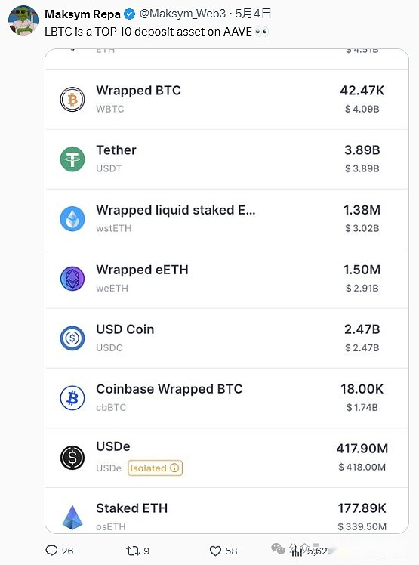Open the 5月4日 tweet timestamp
Viewport: 419px width, 565px height.
coord(253,14)
